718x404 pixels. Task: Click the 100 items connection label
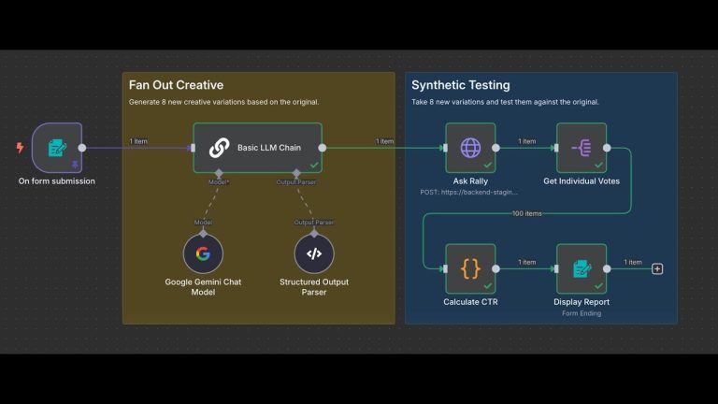tap(528, 214)
